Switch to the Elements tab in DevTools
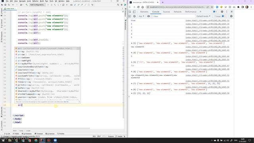Viewport: 254px width, 143px height. click(x=144, y=12)
